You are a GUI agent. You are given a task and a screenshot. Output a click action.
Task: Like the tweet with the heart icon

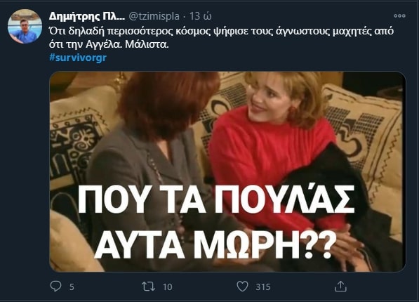(x=242, y=287)
